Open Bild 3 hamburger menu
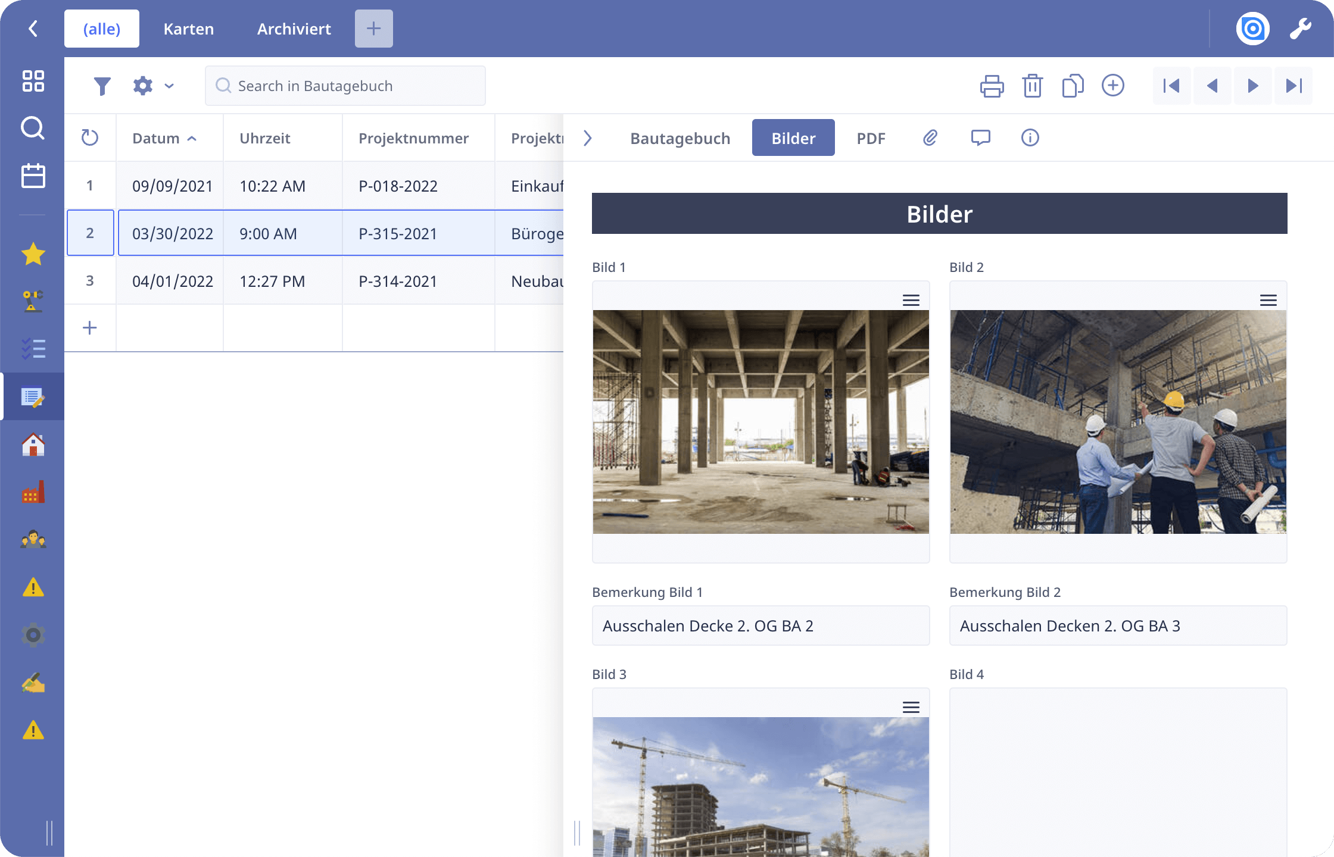Viewport: 1334px width, 857px height. click(x=911, y=707)
